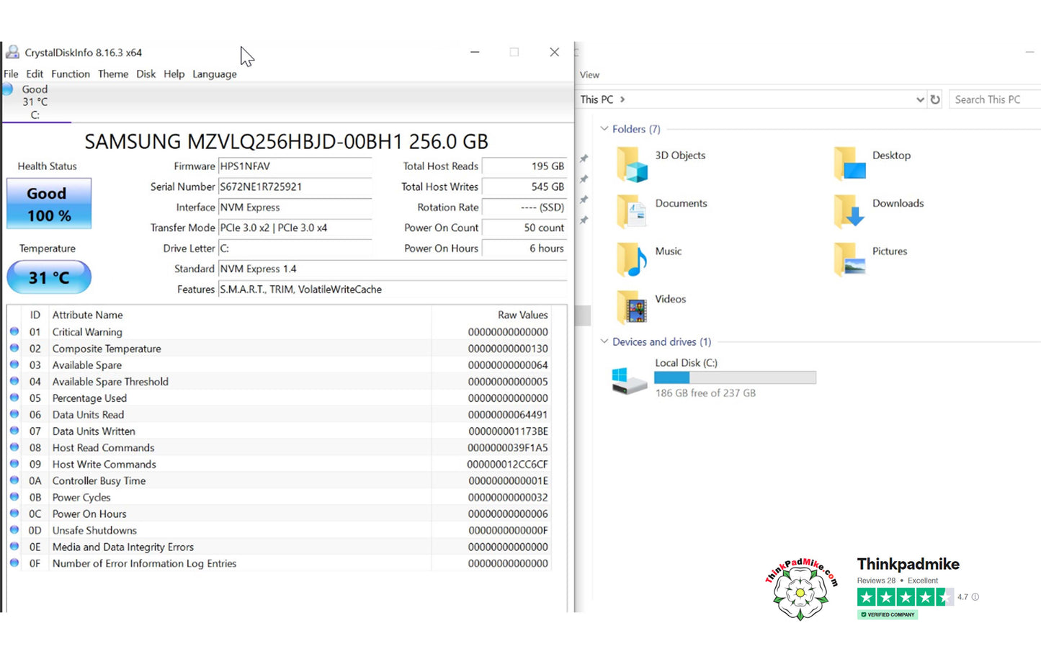Click the Serial Number field S672NE1R725921
Screen dimensions: 1041x654
pos(295,187)
